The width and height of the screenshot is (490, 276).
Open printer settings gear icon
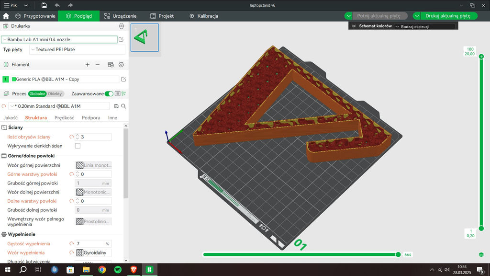tap(121, 26)
